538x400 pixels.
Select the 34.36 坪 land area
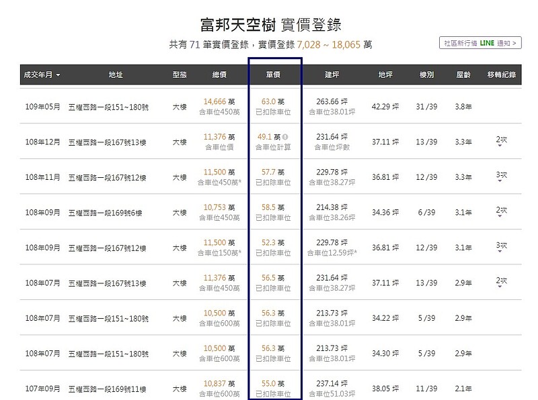(x=385, y=213)
